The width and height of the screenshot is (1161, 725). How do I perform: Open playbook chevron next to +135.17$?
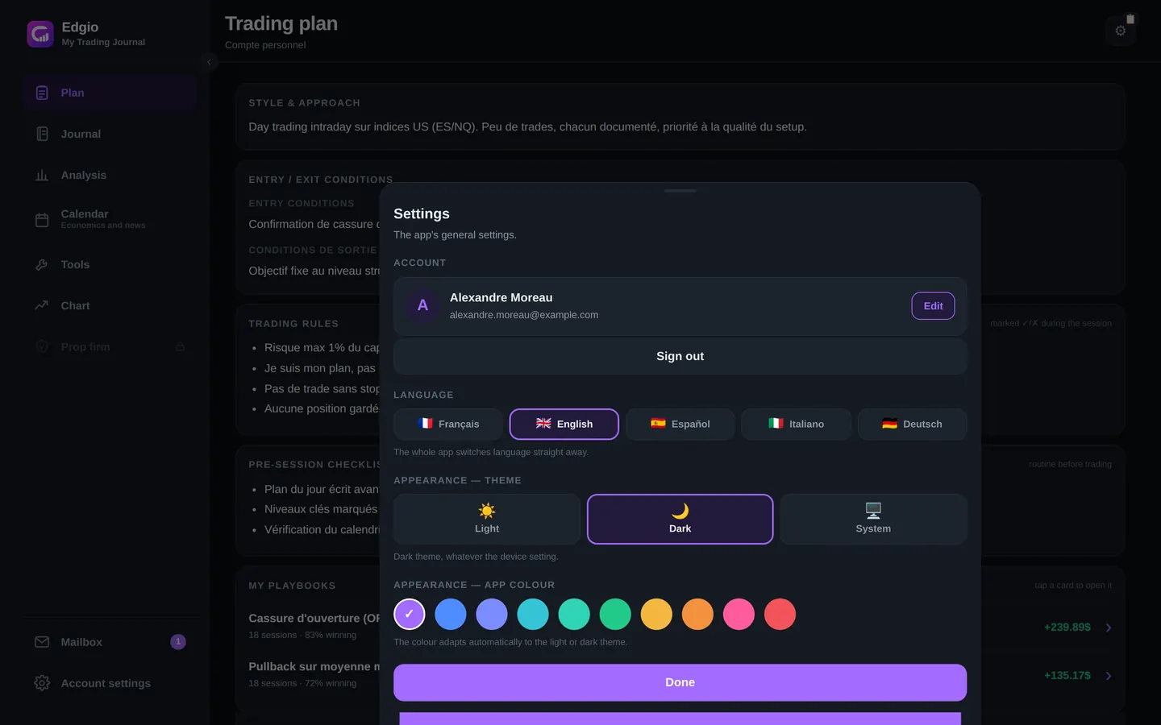coord(1109,676)
